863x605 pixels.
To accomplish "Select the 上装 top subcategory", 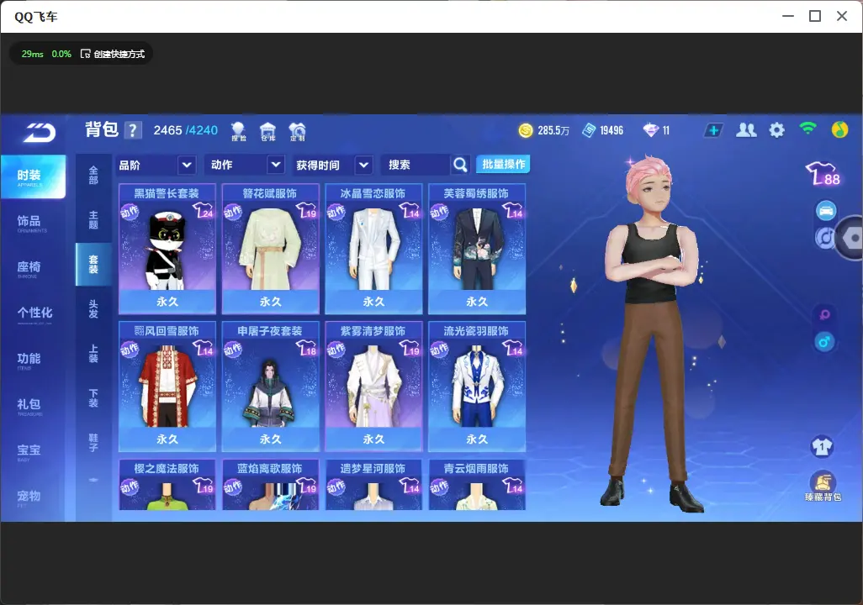I will click(93, 354).
